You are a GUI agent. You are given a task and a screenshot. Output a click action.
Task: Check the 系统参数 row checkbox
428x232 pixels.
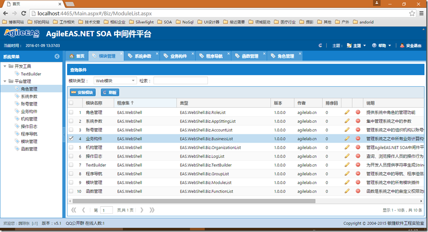[71, 121]
